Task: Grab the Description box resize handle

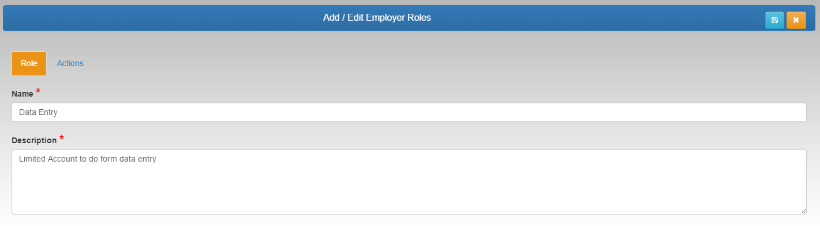Action: click(802, 211)
